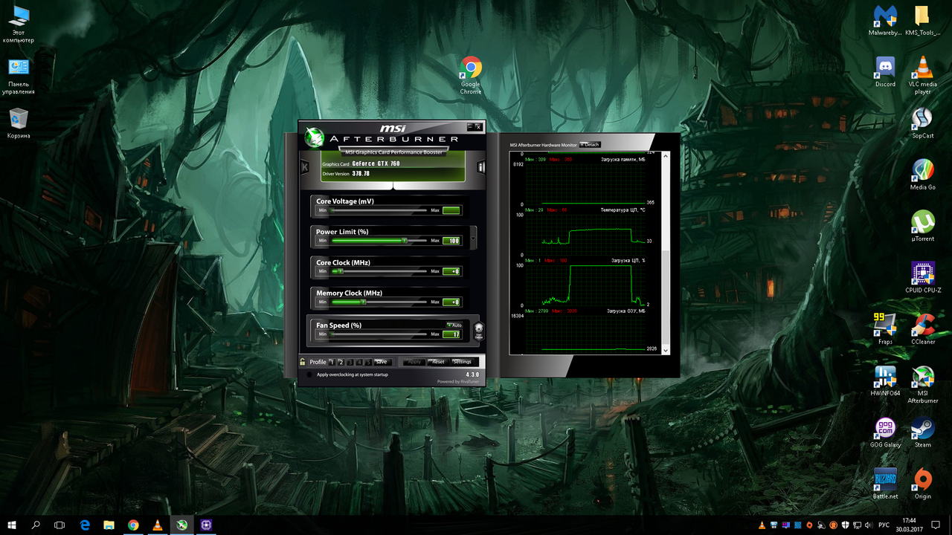This screenshot has height=535, width=952.
Task: Click the 'Загрузка памяти, МБ' graph label
Action: pos(624,160)
